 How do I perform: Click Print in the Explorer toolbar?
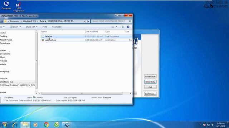[x=45, y=27]
